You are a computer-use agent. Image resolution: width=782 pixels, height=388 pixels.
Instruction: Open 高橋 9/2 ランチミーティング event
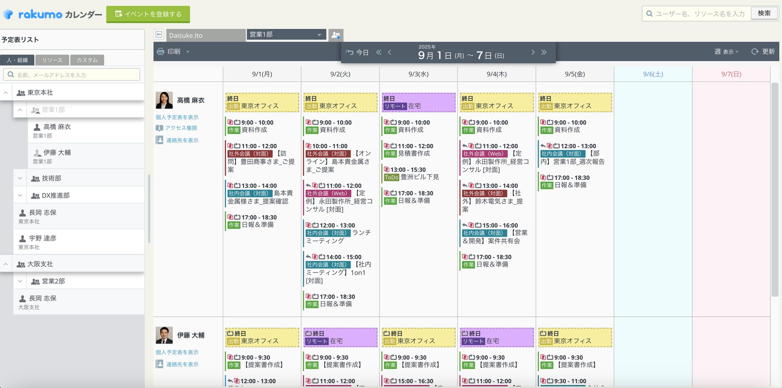point(340,233)
